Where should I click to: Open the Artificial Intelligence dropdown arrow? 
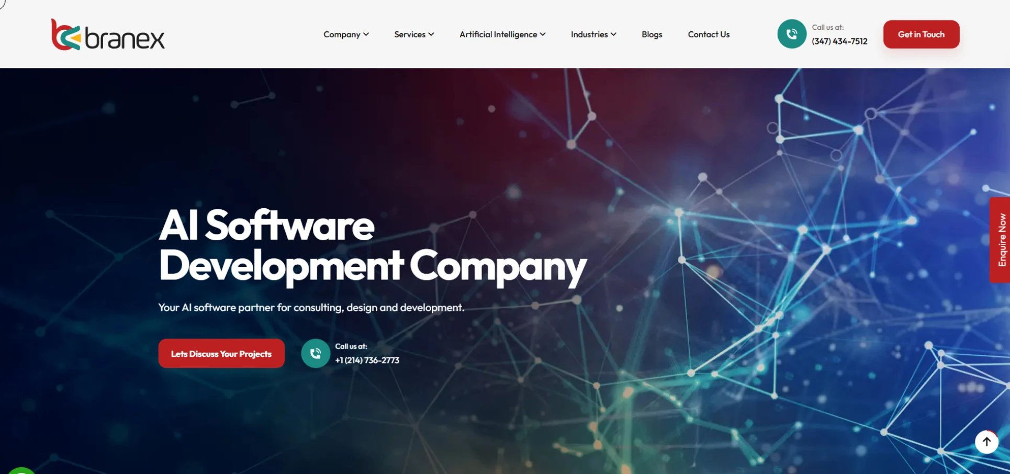point(543,35)
